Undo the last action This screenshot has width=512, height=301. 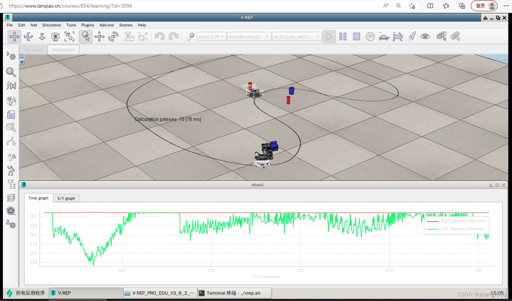160,36
